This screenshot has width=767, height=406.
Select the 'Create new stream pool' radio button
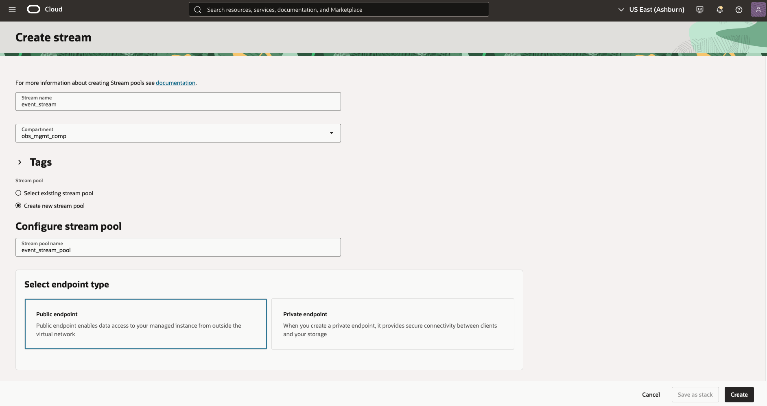[18, 205]
